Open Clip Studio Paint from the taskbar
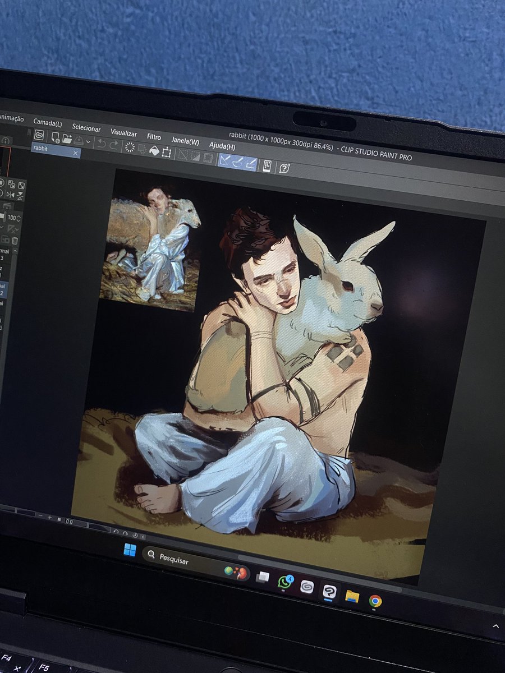505x673 pixels. coord(329,591)
